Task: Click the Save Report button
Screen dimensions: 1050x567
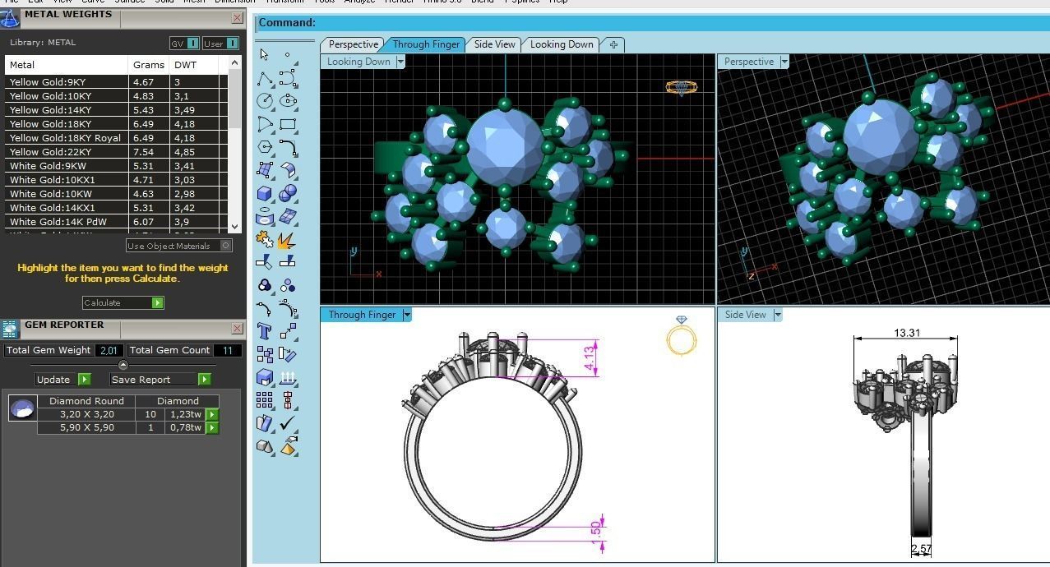Action: (160, 380)
